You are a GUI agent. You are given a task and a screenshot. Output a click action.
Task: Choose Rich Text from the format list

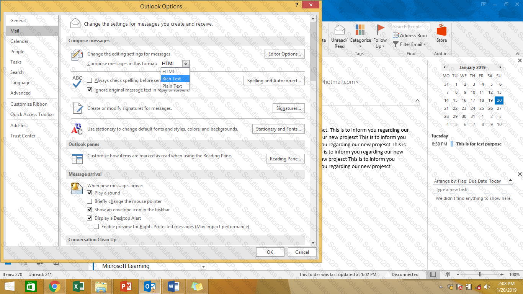(175, 79)
